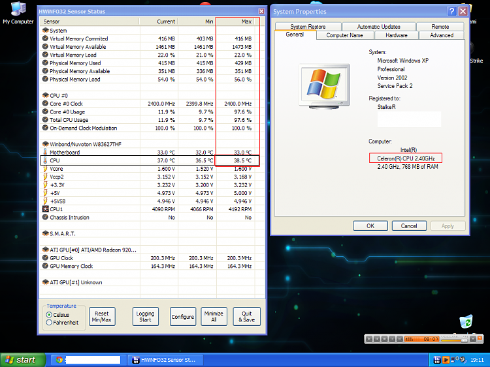Select the Total CPU Usage row

point(152,120)
